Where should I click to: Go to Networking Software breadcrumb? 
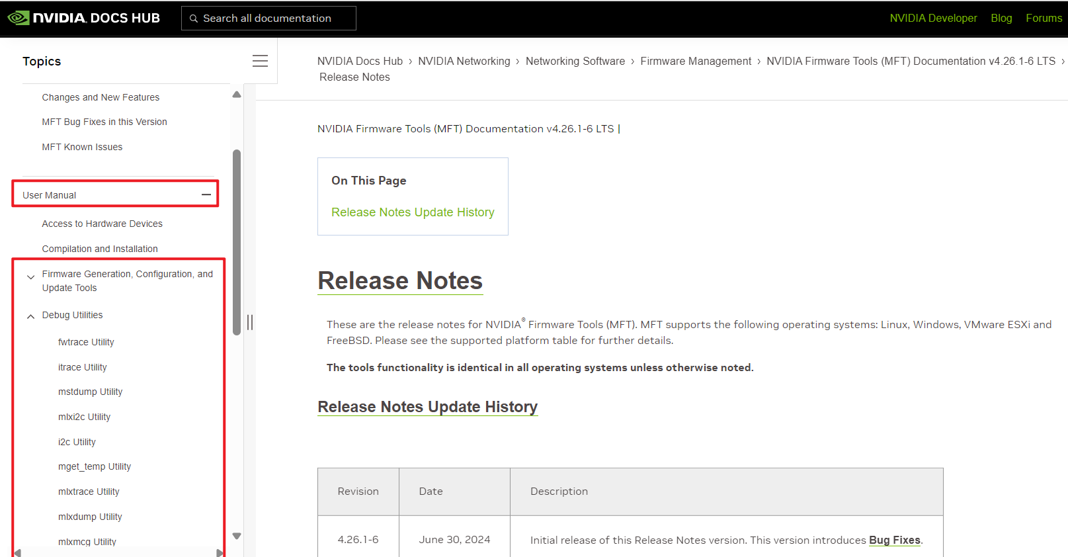(575, 61)
